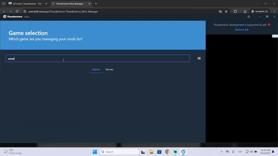The height and width of the screenshot is (156, 278).
Task: Go forward in browser history
Action: pos(10,11)
